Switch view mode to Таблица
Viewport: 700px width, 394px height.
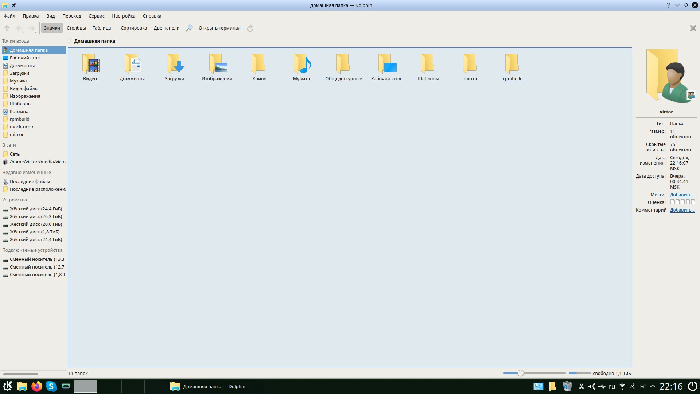pyautogui.click(x=102, y=28)
